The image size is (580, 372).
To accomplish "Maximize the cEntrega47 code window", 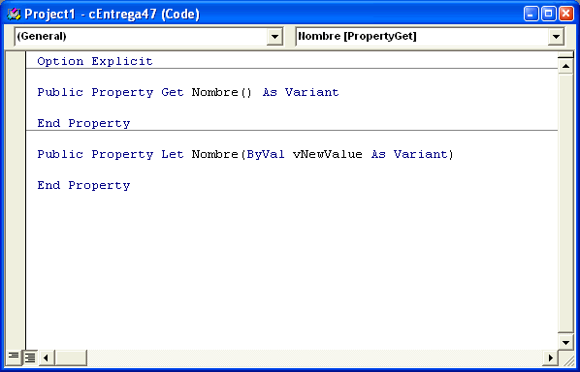I will (549, 14).
